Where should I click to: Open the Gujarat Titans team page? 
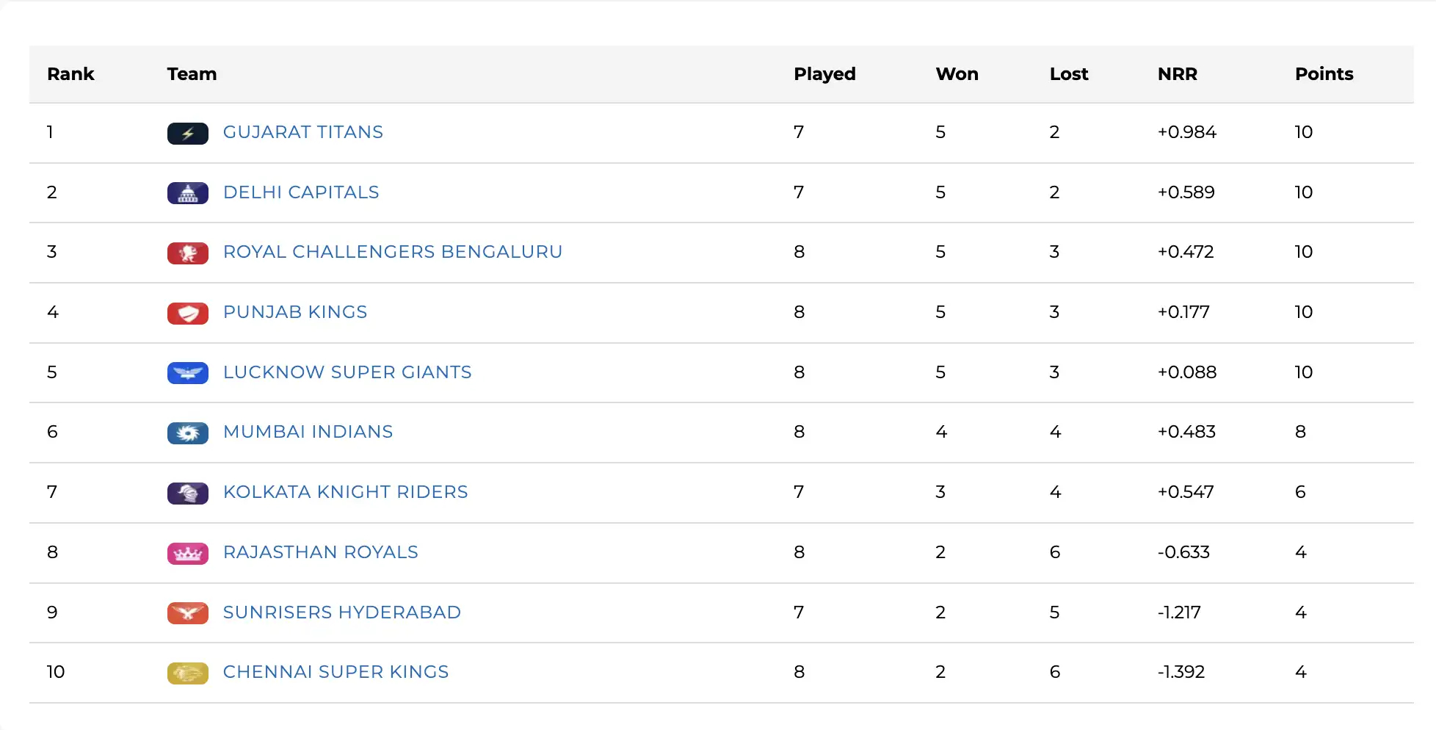click(x=302, y=133)
